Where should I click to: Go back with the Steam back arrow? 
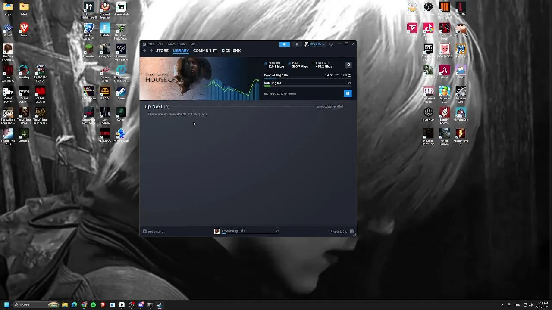[144, 50]
